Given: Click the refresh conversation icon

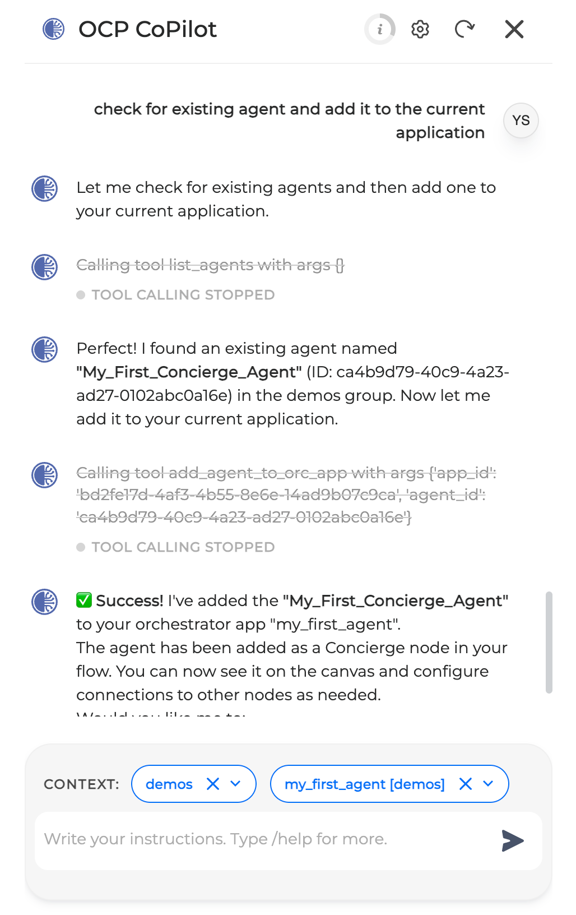Looking at the screenshot, I should tap(464, 29).
